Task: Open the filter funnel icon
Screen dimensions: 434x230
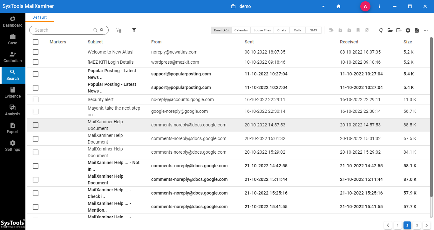Action: (134, 30)
